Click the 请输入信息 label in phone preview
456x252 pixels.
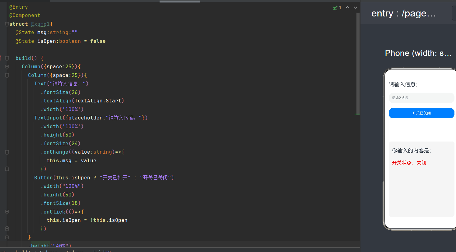point(403,84)
